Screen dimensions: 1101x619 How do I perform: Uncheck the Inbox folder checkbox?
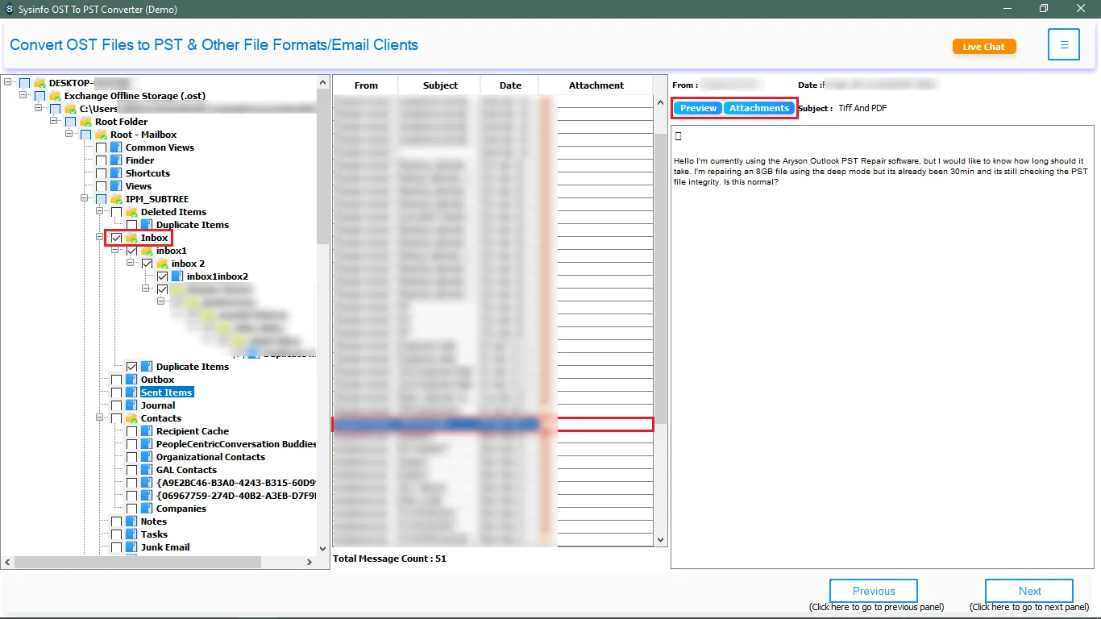tap(117, 238)
